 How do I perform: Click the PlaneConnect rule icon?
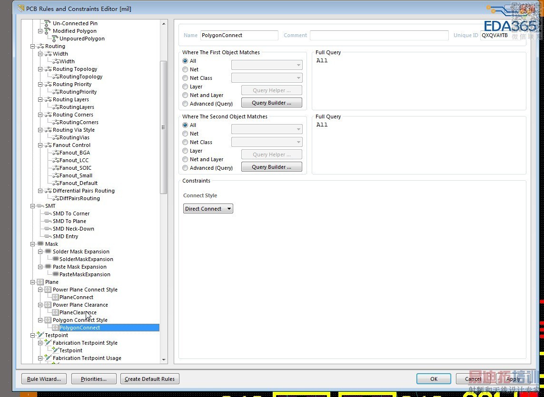[x=55, y=298]
